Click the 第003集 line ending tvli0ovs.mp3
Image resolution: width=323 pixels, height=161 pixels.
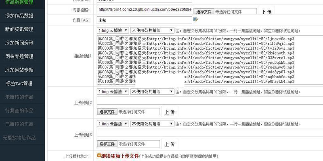(196, 48)
